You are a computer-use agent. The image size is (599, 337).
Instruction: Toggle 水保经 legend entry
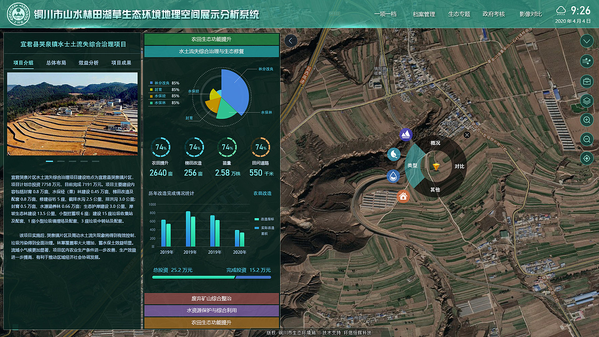click(x=164, y=96)
